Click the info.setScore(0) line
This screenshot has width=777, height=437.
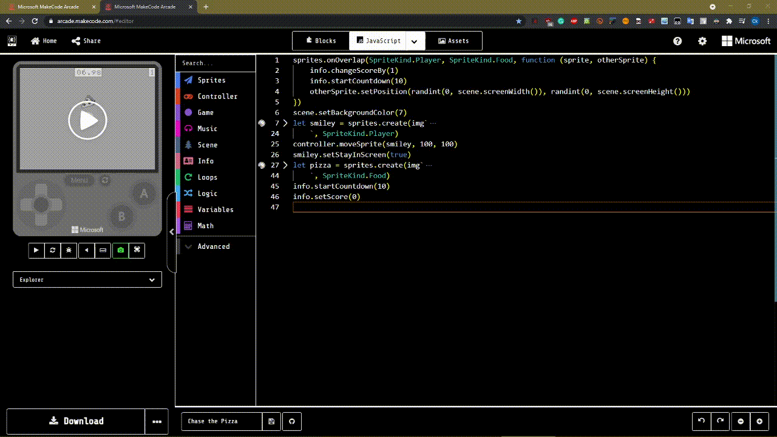coord(327,197)
